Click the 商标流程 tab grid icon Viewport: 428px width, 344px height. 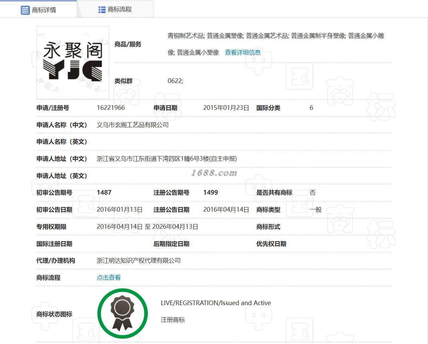pos(102,10)
